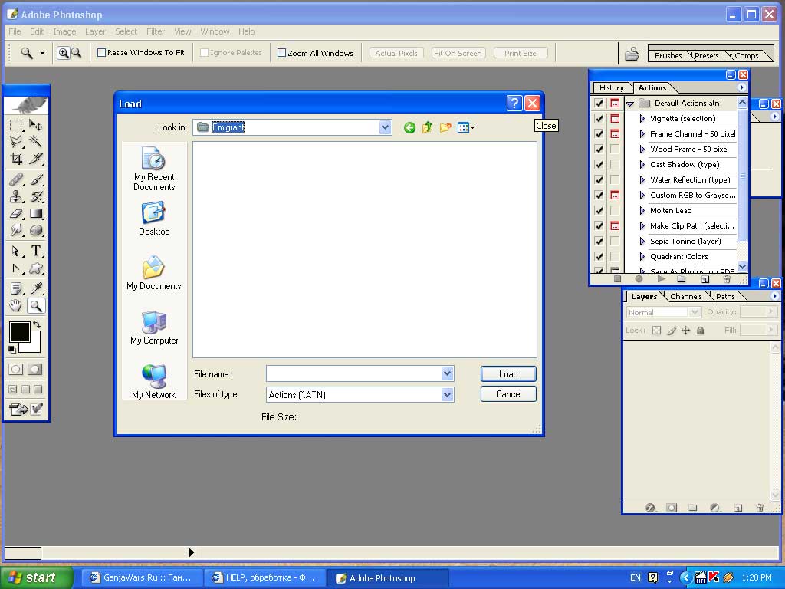Image resolution: width=785 pixels, height=589 pixels.
Task: Uncheck the Vignette (selection) action
Action: 599,119
